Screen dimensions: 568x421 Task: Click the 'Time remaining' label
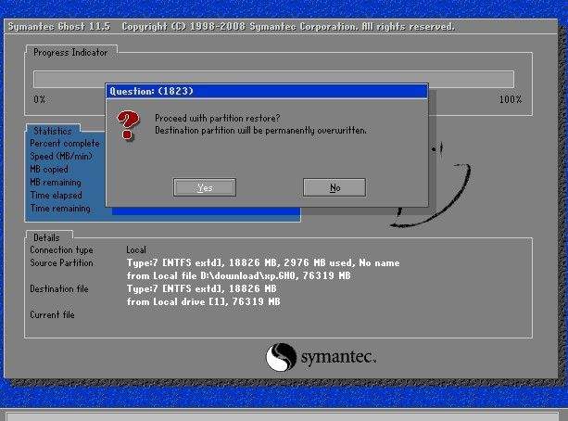pos(60,208)
